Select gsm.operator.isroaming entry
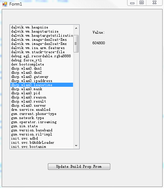 (42, 122)
